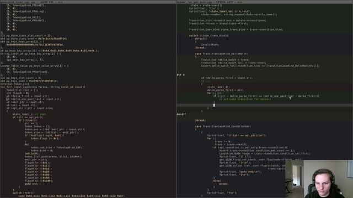Click 'state_label_45:' line
The height and width of the screenshot is (198, 353).
click(218, 87)
